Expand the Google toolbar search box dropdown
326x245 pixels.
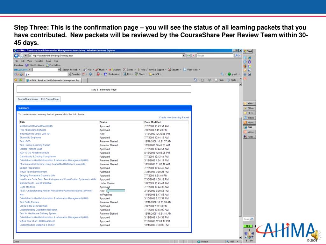point(69,74)
